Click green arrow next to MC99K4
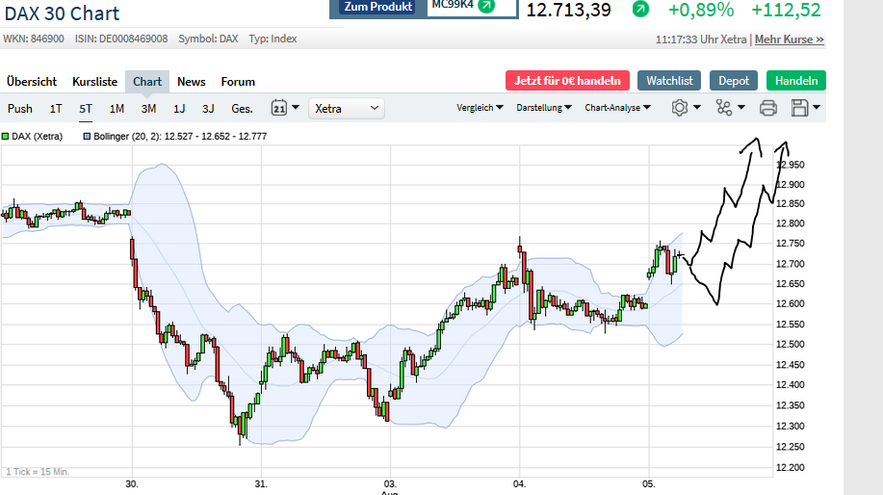This screenshot has width=883, height=495. 486,5
